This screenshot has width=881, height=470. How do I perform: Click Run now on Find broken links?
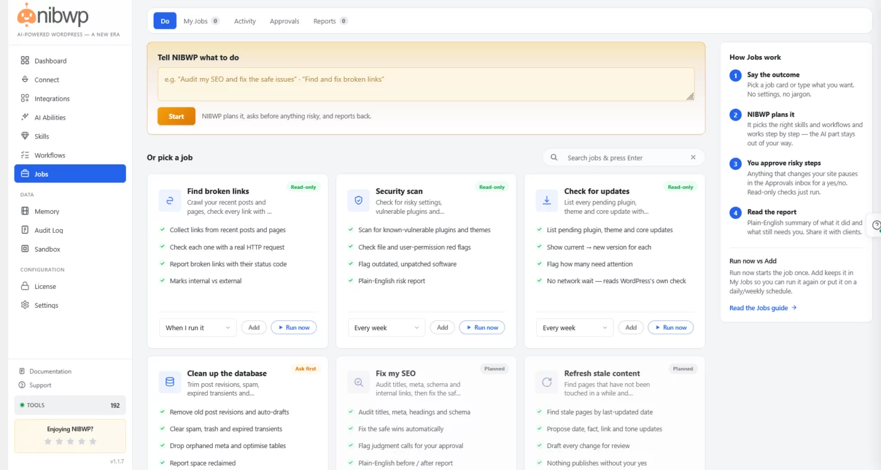(294, 327)
